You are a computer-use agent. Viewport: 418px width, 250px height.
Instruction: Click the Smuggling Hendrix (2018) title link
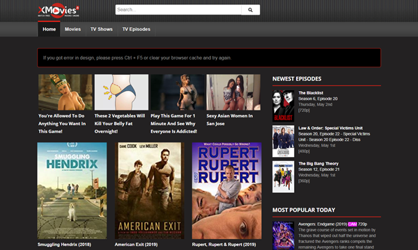(64, 244)
